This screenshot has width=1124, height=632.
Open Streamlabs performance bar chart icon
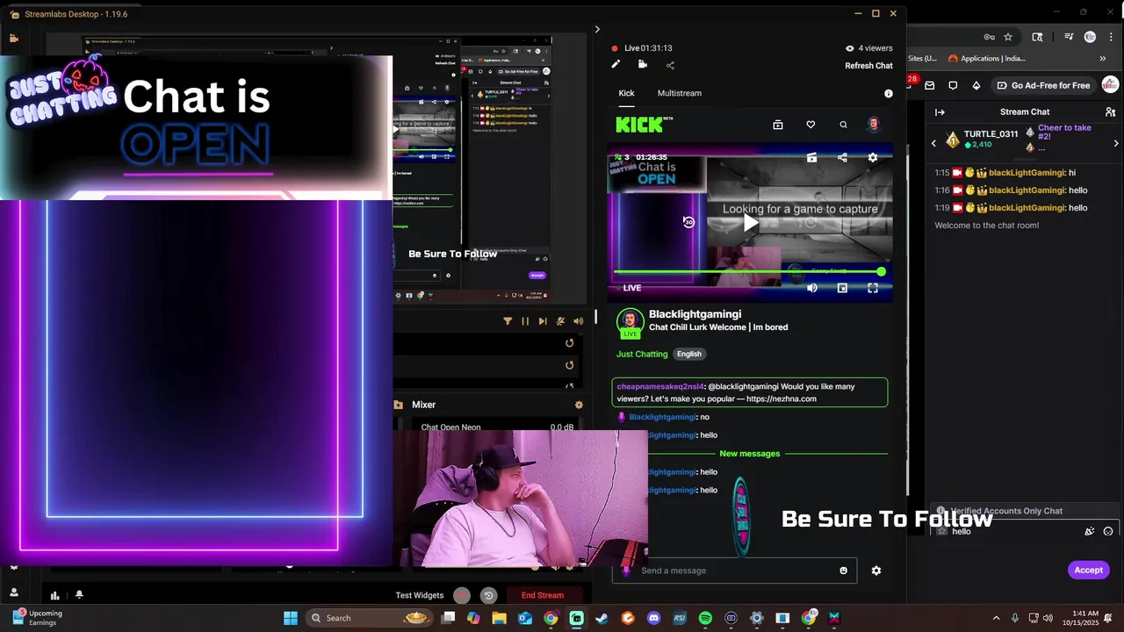coord(54,595)
